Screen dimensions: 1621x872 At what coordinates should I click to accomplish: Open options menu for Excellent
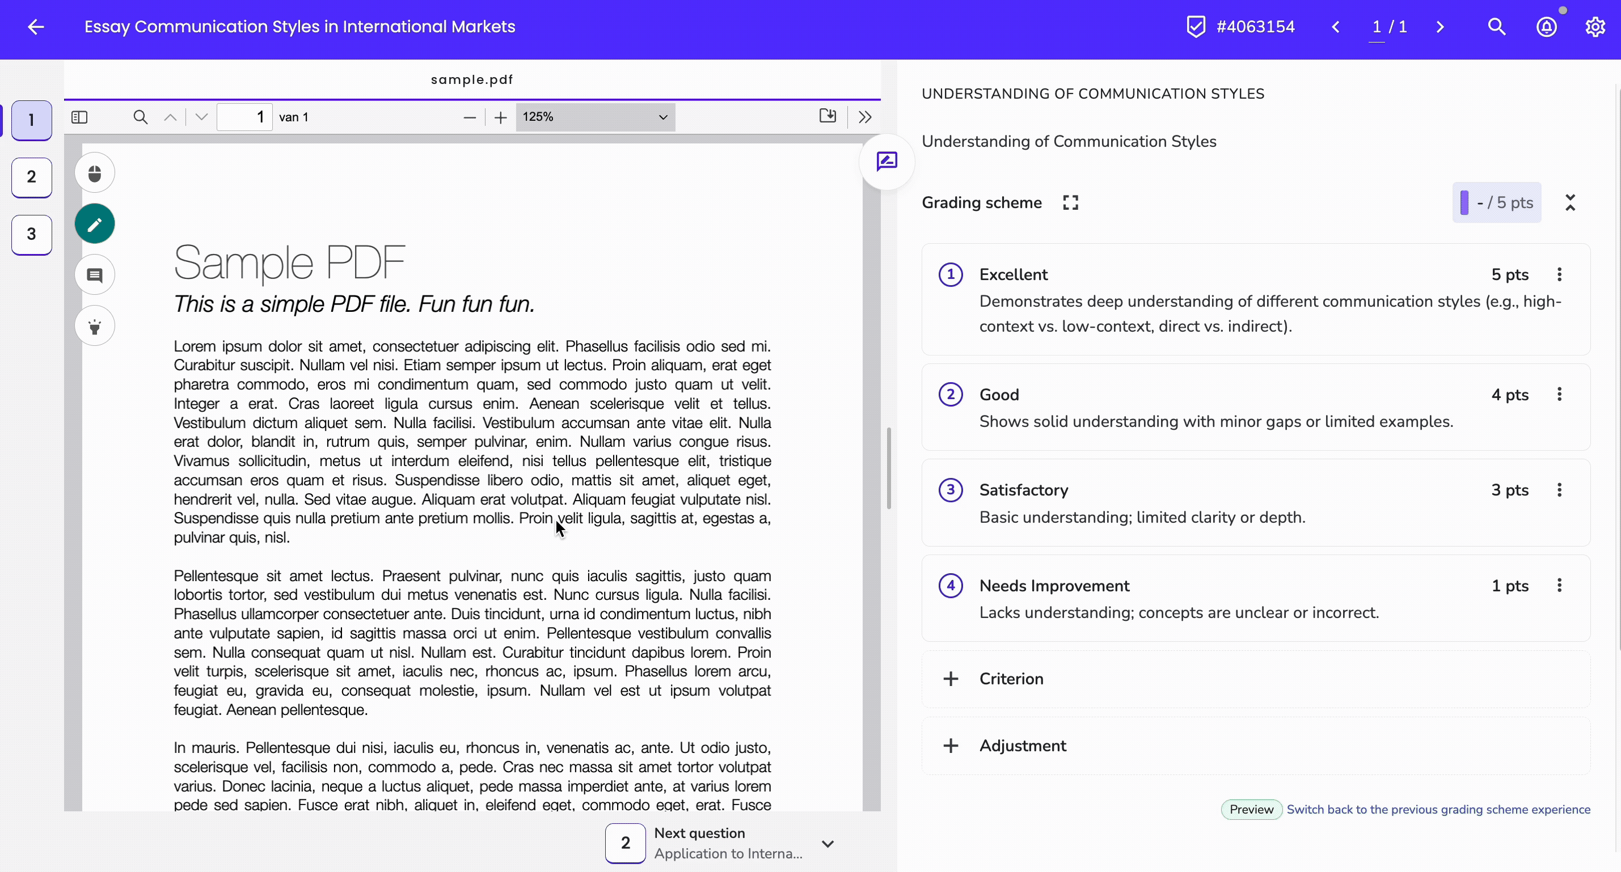[x=1559, y=274]
